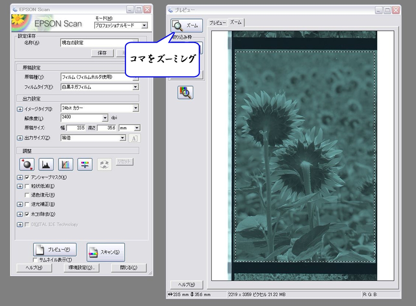
Task: Open the tone curve correction tool
Action: (x=65, y=164)
